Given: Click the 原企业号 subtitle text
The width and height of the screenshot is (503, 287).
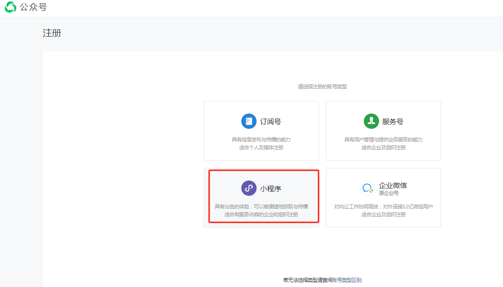Looking at the screenshot, I should (x=388, y=193).
